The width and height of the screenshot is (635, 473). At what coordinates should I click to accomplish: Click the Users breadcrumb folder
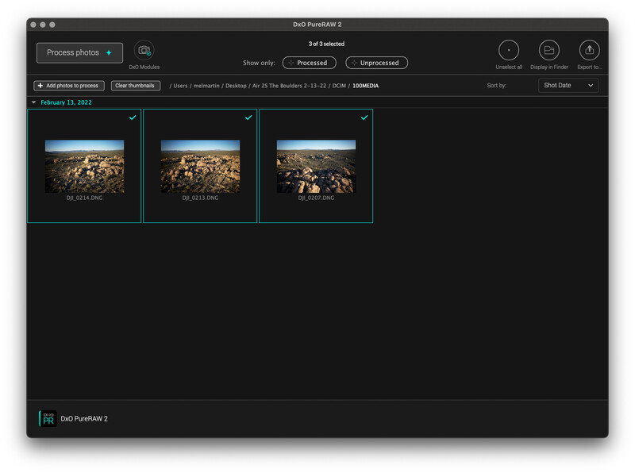[180, 86]
